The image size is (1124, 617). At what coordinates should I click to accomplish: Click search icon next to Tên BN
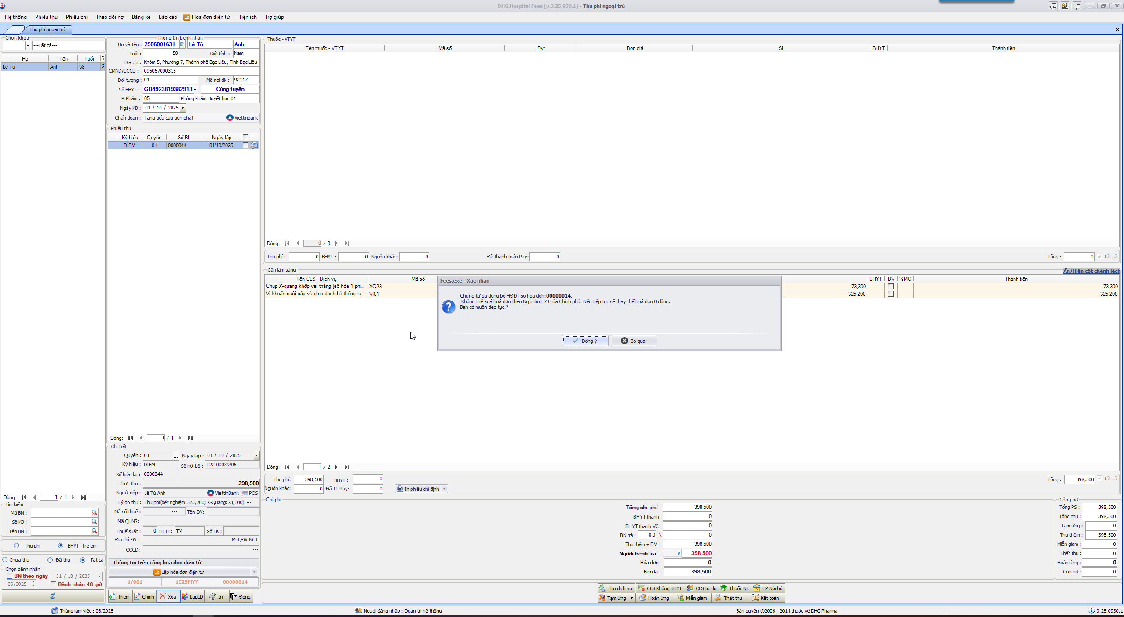pos(94,531)
